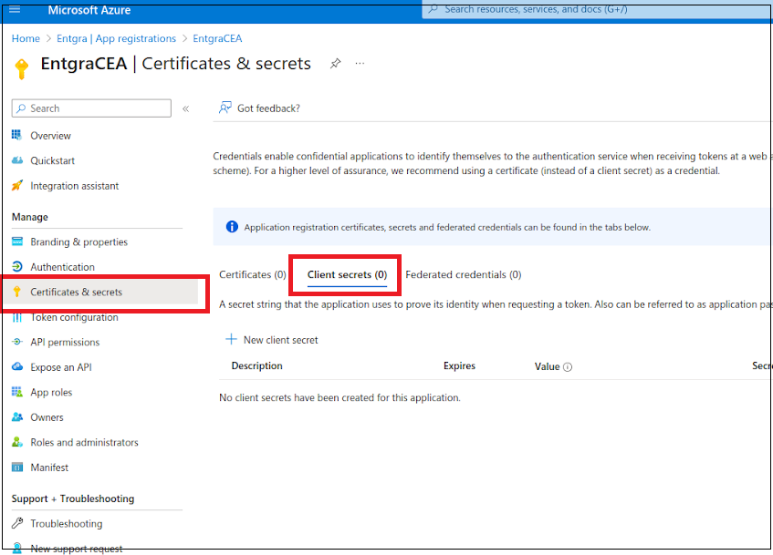Click the Troubleshooting wrench icon
The image size is (773, 555).
coord(17,523)
